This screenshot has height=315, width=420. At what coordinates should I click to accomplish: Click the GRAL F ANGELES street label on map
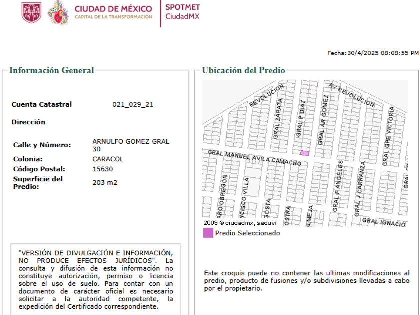pos(337,186)
